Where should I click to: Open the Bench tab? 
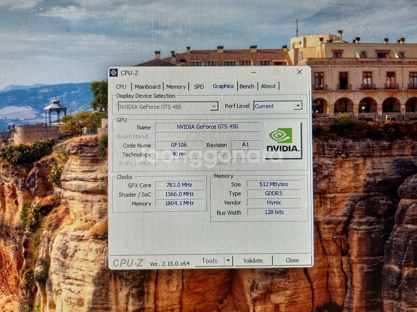[247, 86]
